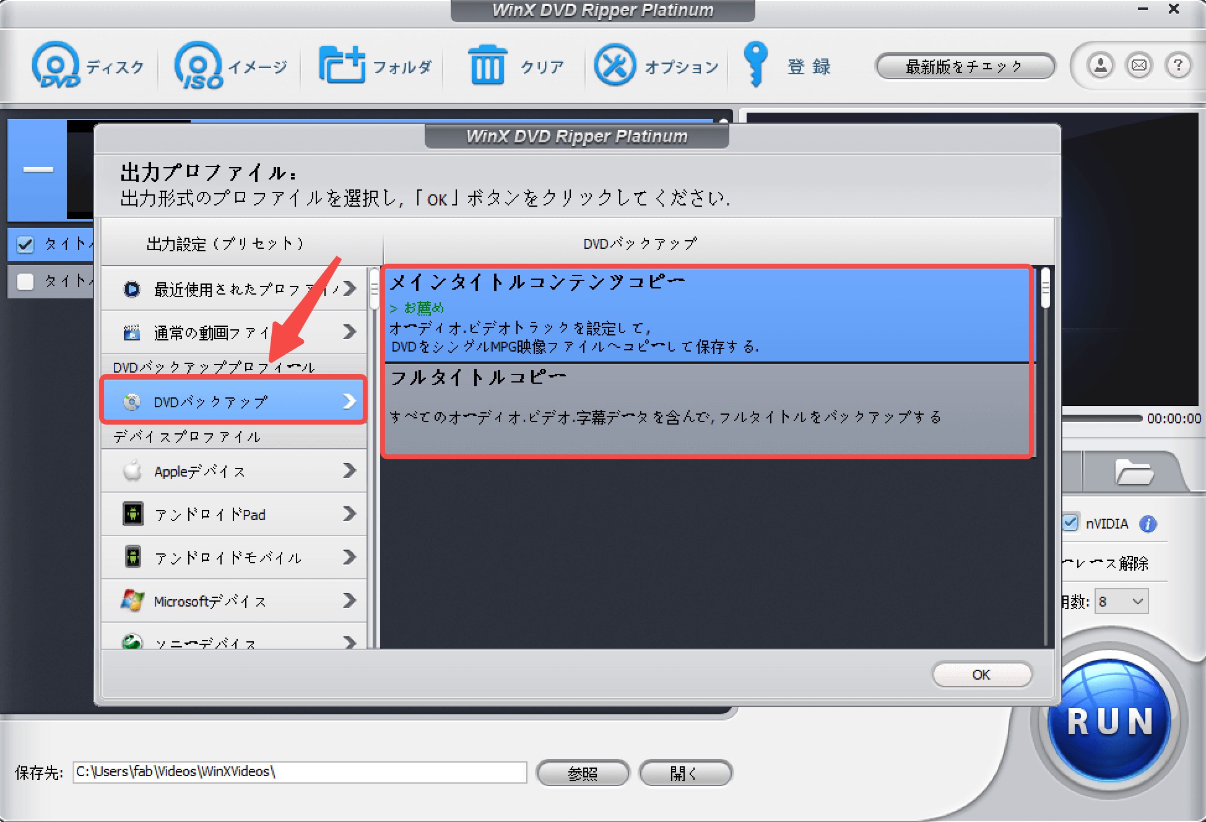
Task: Click the registration key icon
Action: pyautogui.click(x=756, y=64)
